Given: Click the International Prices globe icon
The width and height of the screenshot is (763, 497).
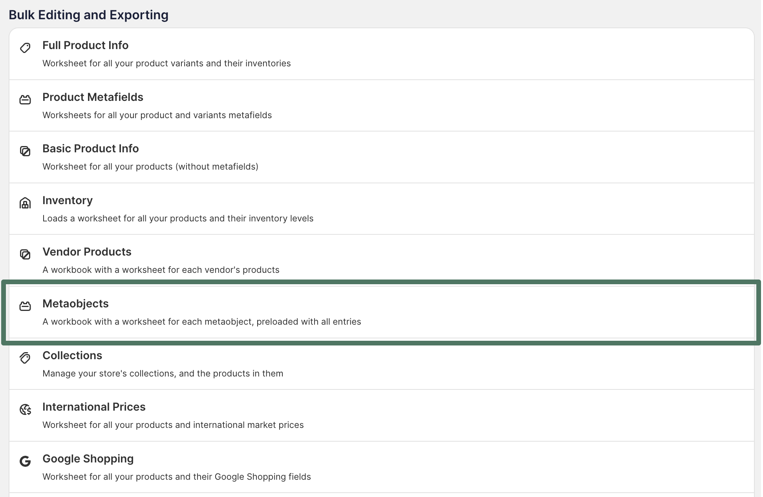Looking at the screenshot, I should tap(25, 409).
